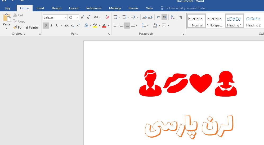Align text to the left
The image size is (264, 145).
pyautogui.click(x=115, y=26)
